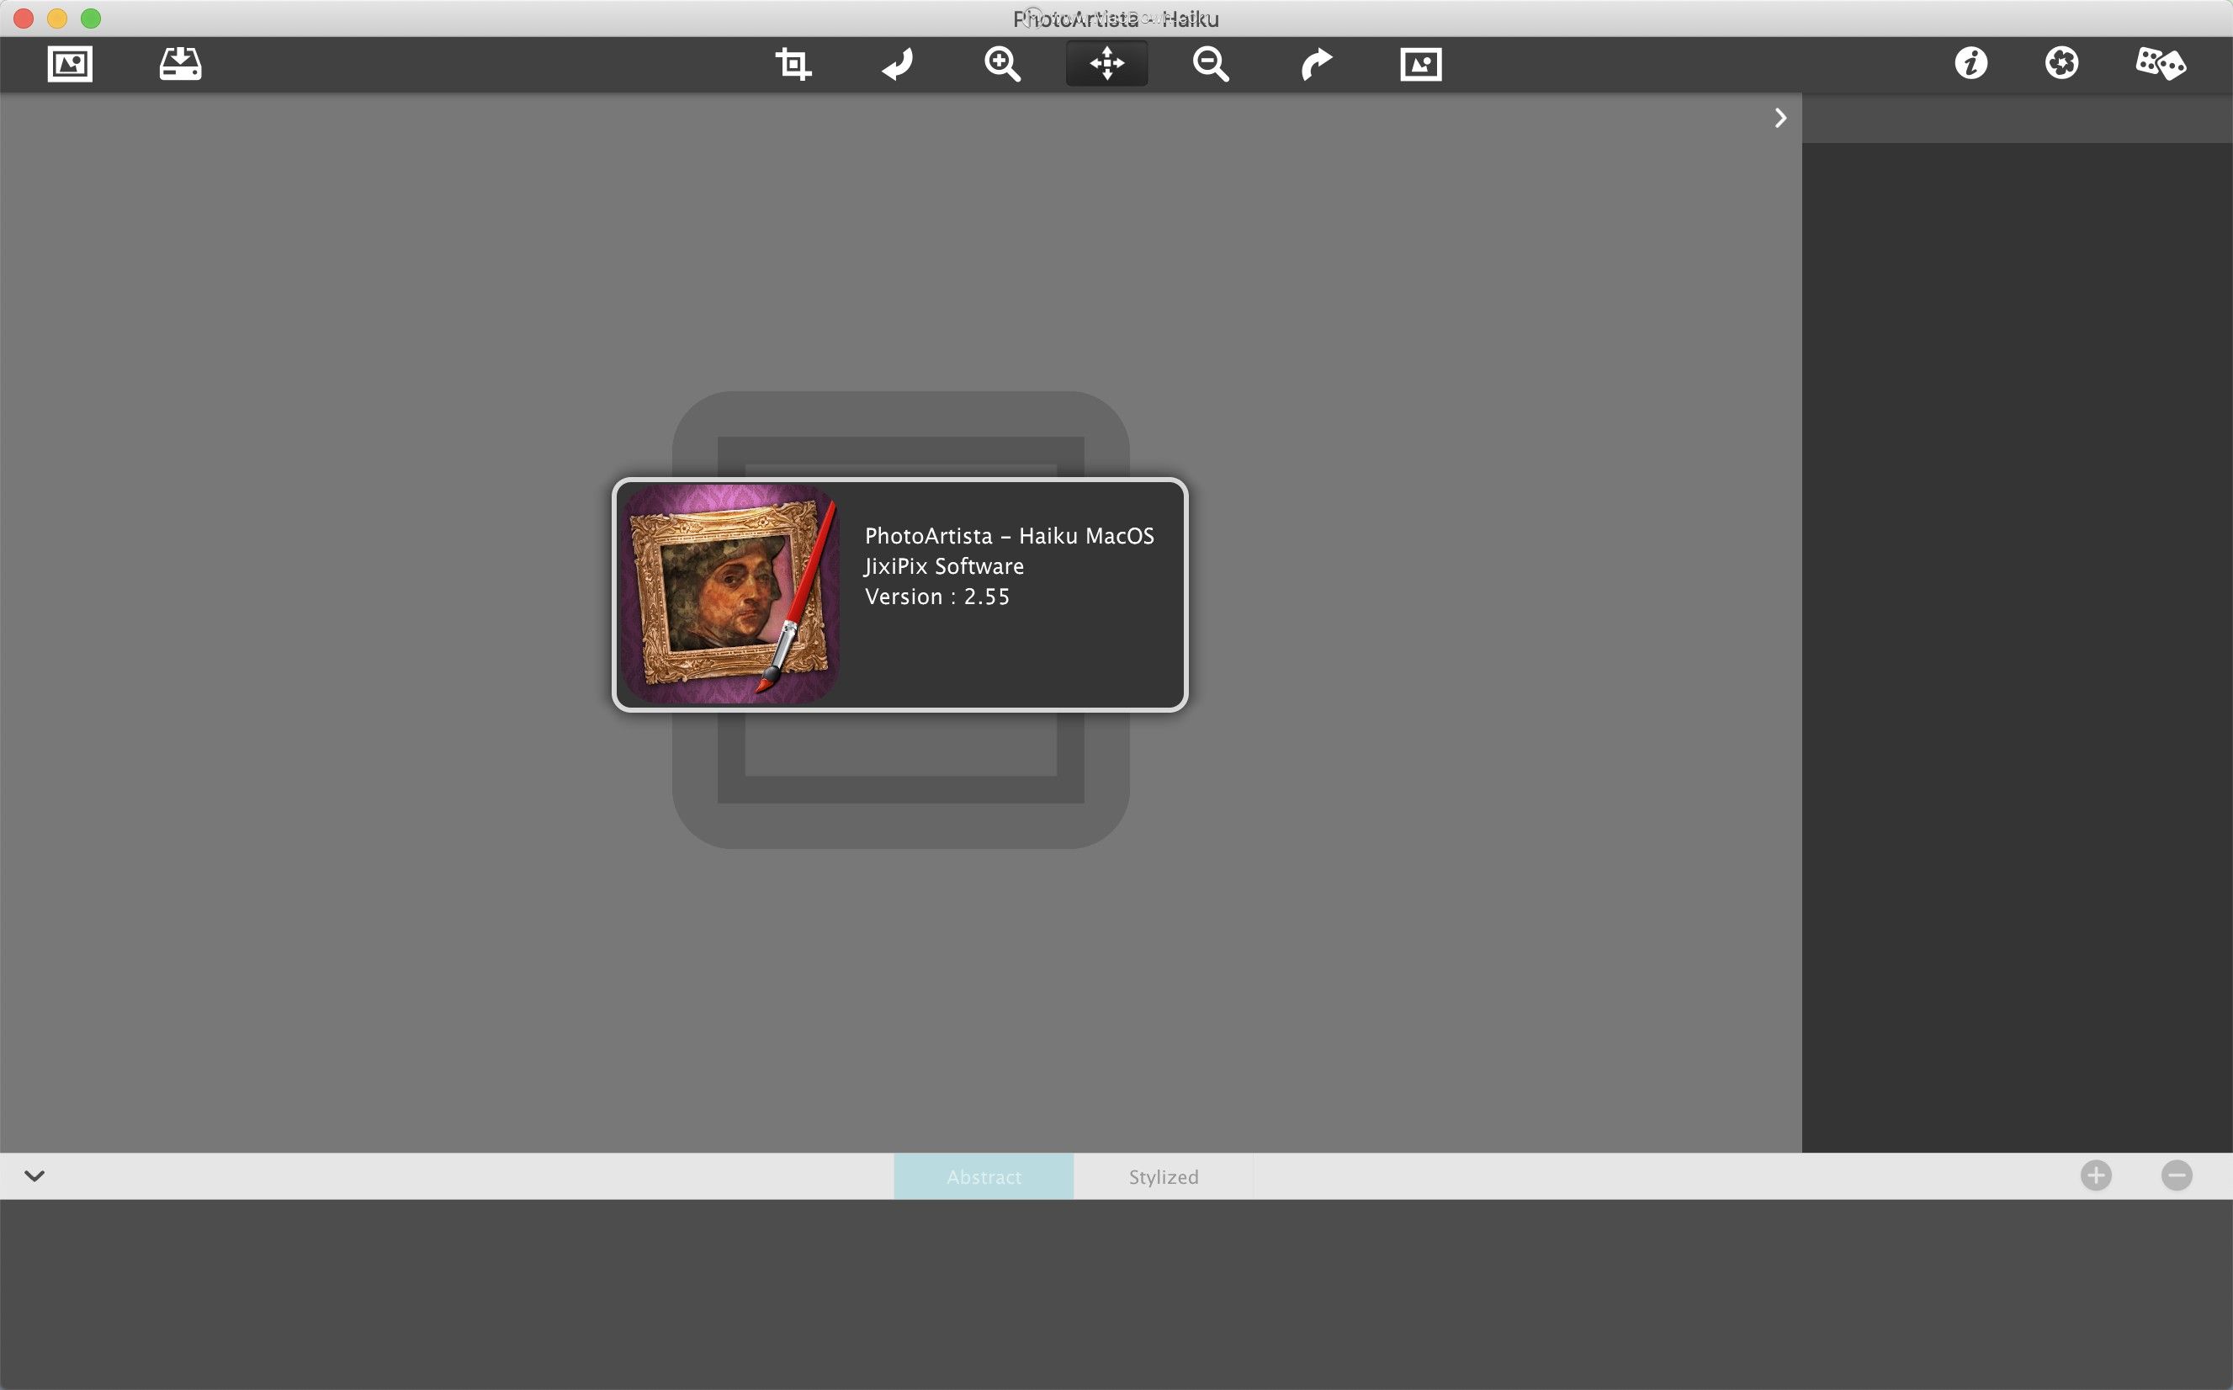Click 'PhotoArtista – Haiku MacOS' text
2233x1390 pixels.
click(1010, 536)
